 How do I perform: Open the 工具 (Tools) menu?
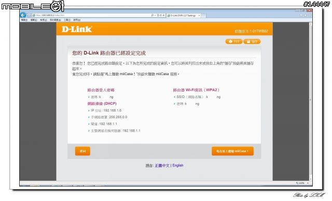coord(67,20)
